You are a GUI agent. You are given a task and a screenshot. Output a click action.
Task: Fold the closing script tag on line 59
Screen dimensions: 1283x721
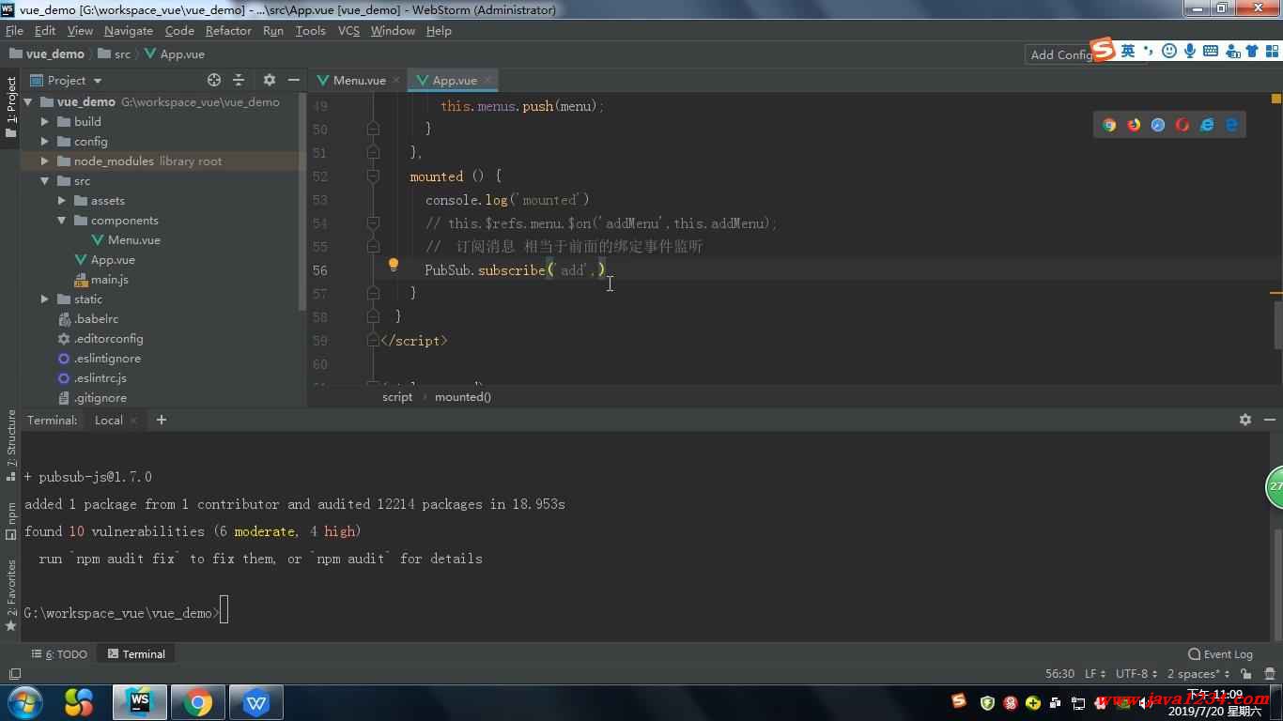point(373,340)
